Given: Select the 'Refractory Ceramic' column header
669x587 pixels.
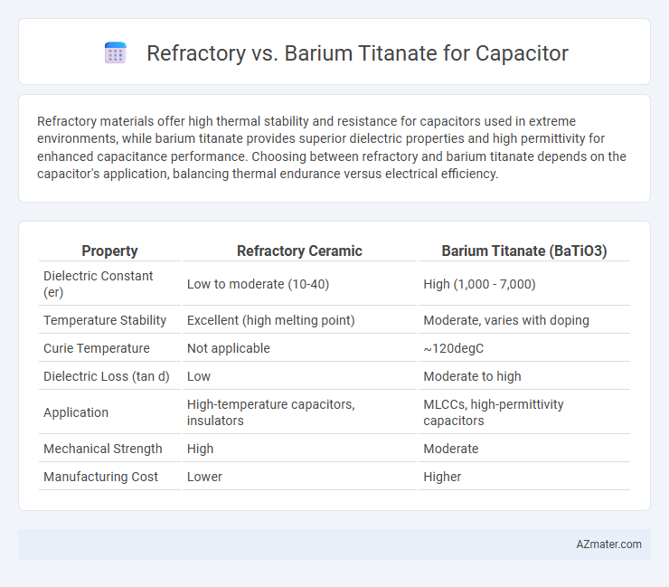Looking at the screenshot, I should (x=299, y=251).
